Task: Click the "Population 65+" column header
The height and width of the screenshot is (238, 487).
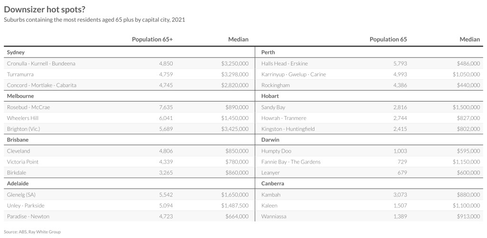Action: [x=152, y=39]
